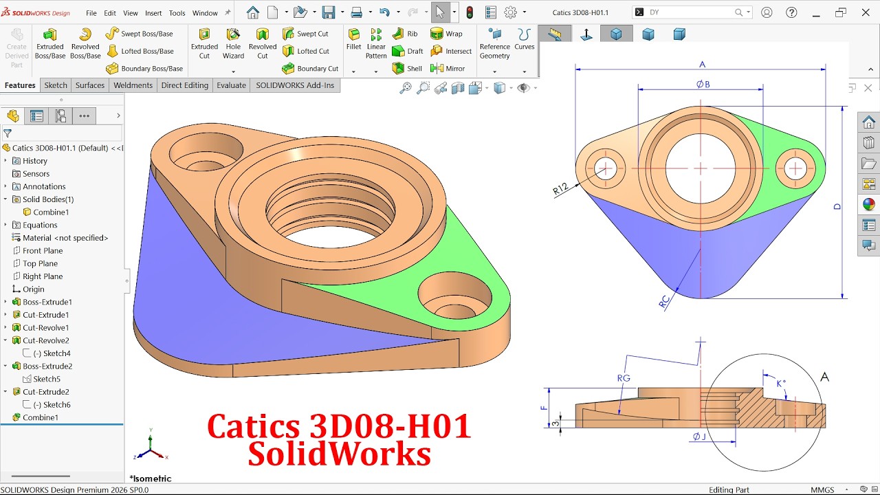Select the Rib tool

coord(405,34)
